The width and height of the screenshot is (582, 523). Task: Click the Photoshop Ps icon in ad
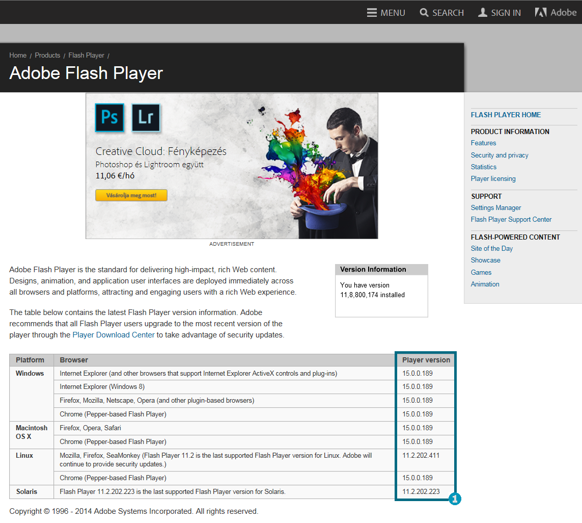coord(109,117)
